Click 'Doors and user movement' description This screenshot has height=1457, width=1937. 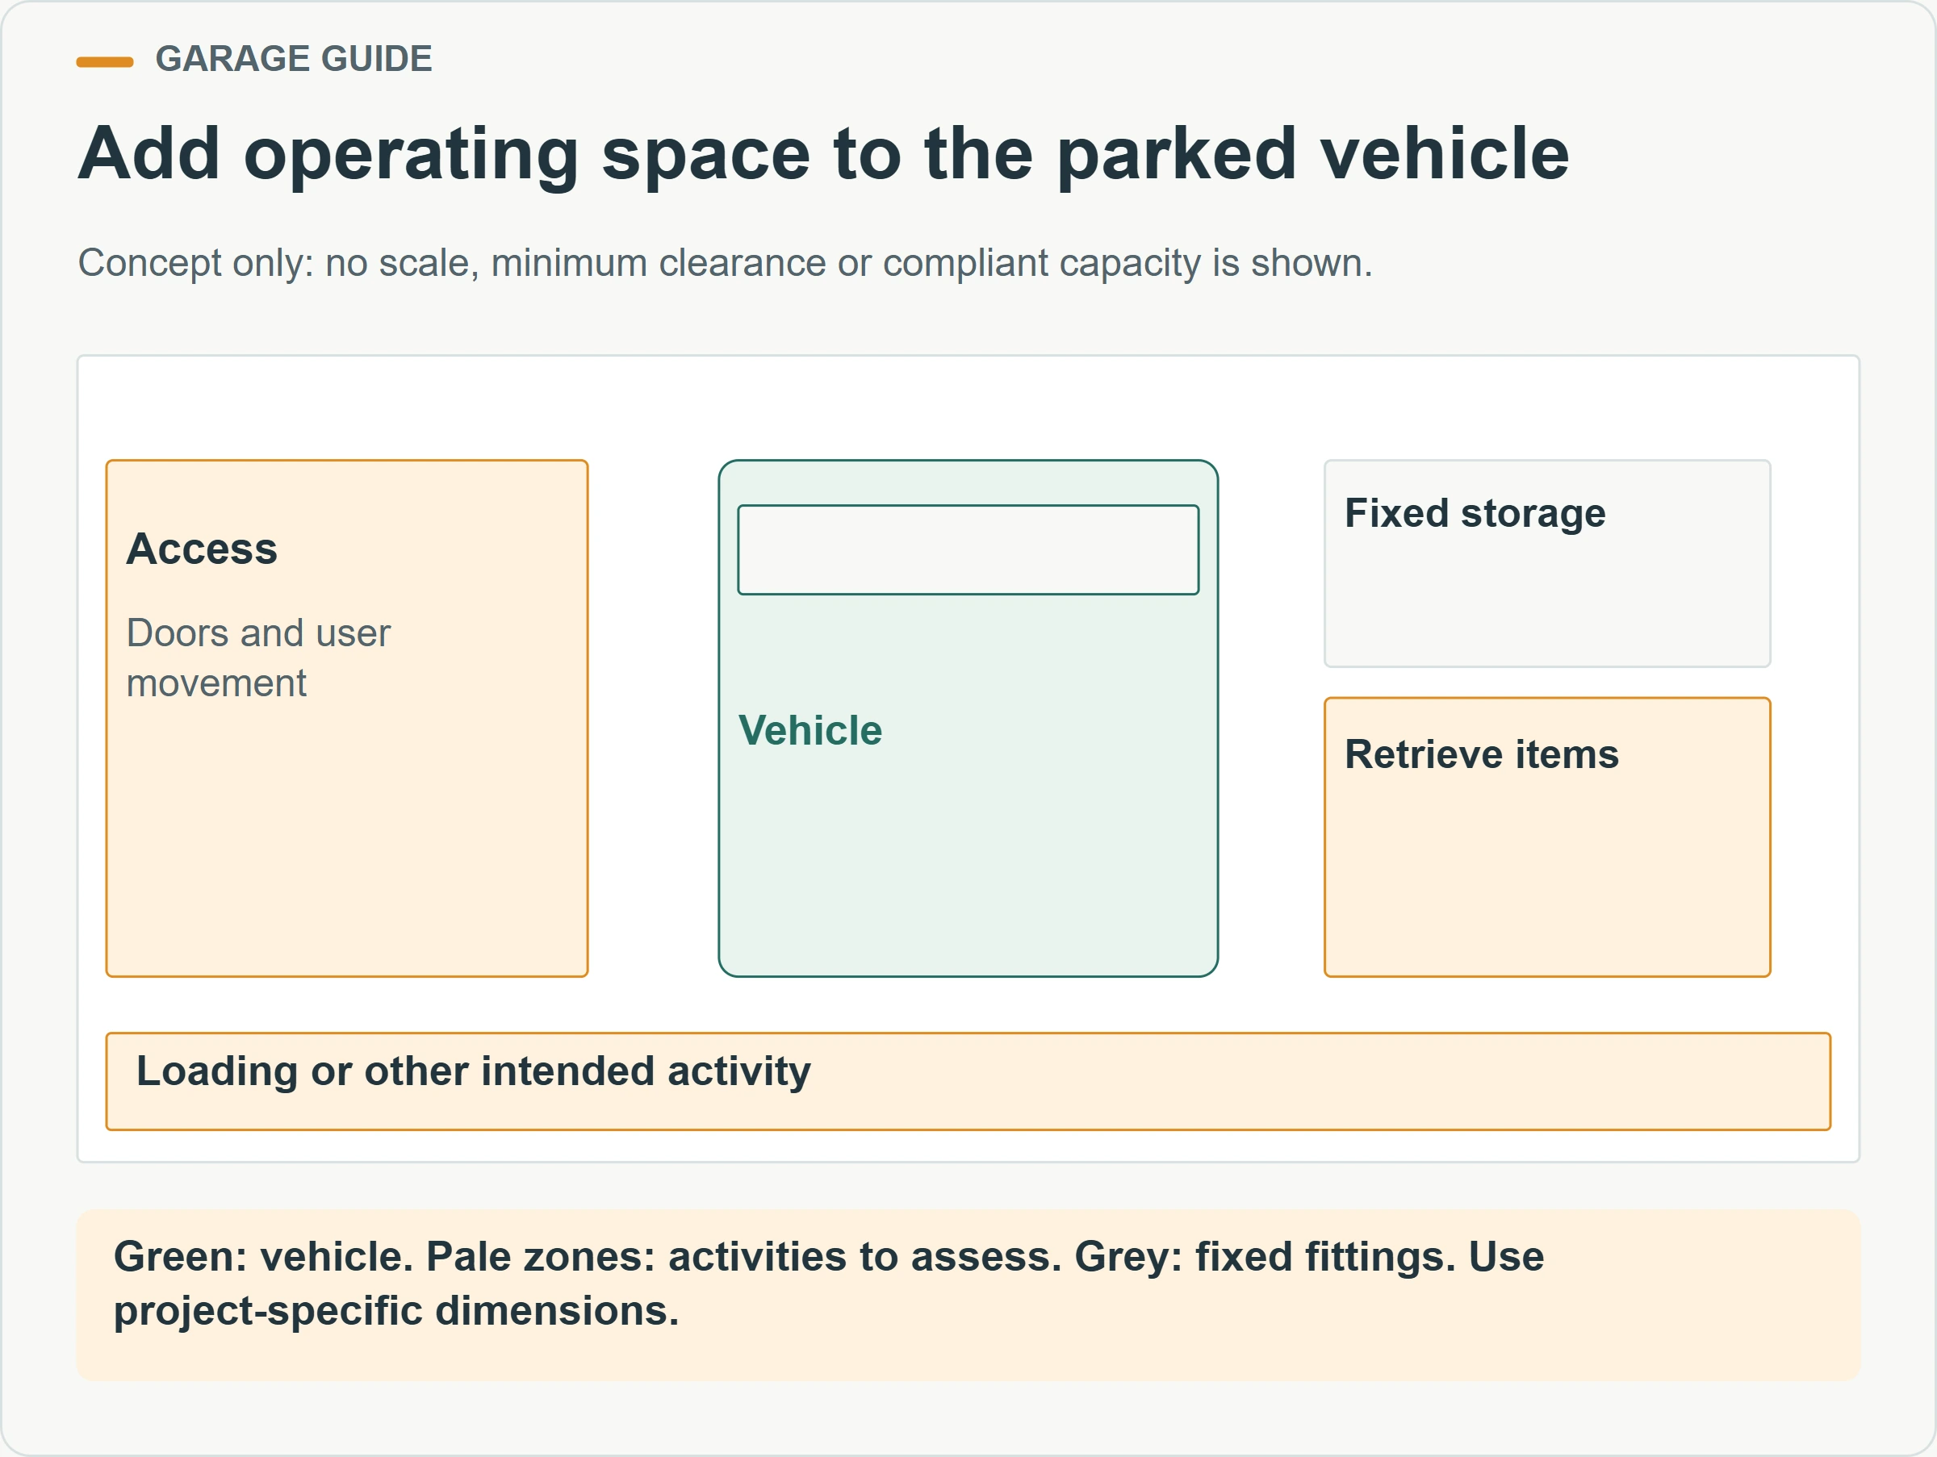click(258, 658)
